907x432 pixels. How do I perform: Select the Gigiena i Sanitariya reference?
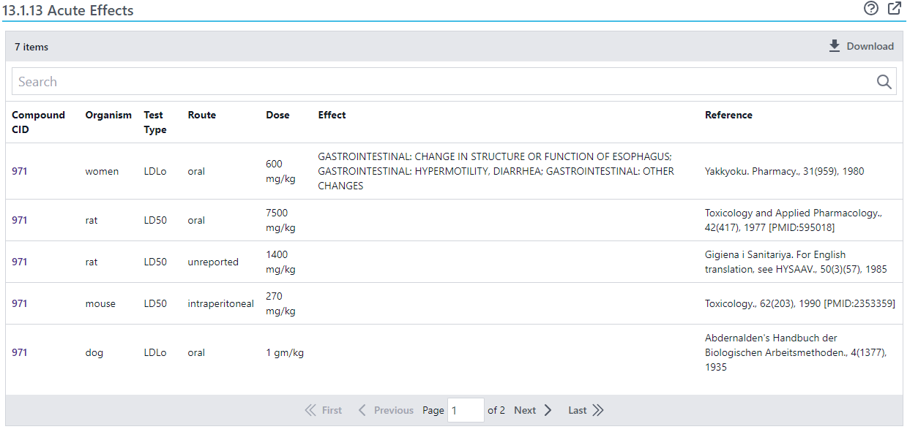pyautogui.click(x=796, y=262)
